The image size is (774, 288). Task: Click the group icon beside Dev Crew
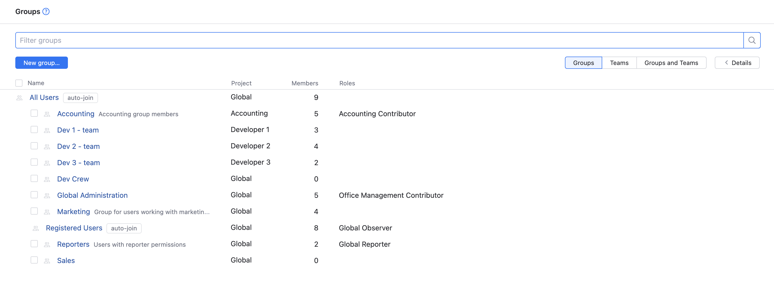coord(47,179)
